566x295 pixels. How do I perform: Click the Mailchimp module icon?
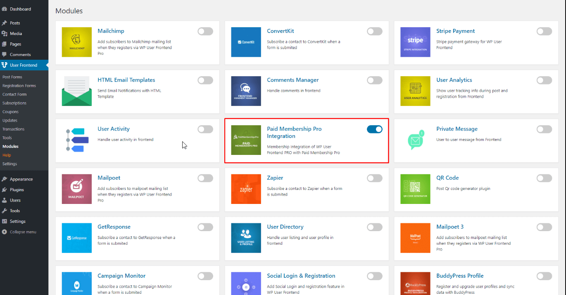(x=76, y=42)
